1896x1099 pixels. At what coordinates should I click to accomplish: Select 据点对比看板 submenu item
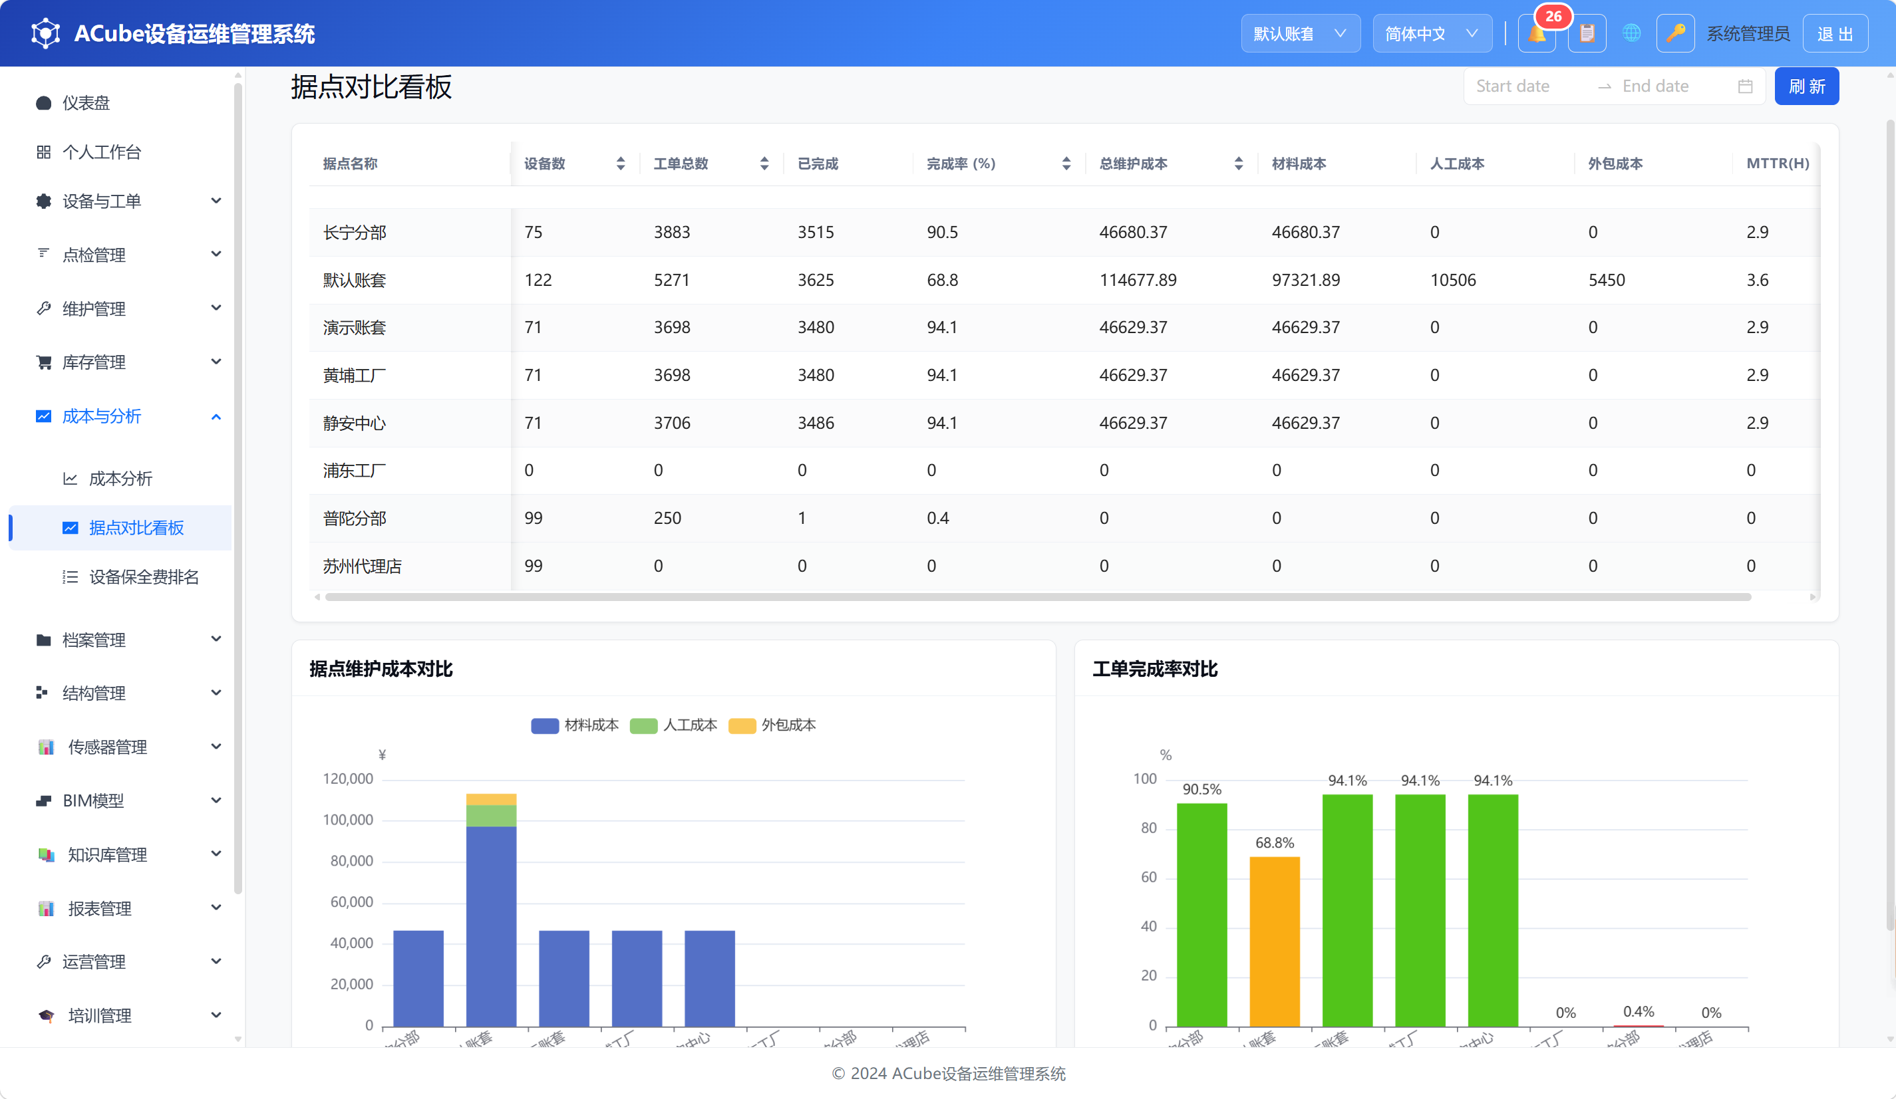click(120, 528)
